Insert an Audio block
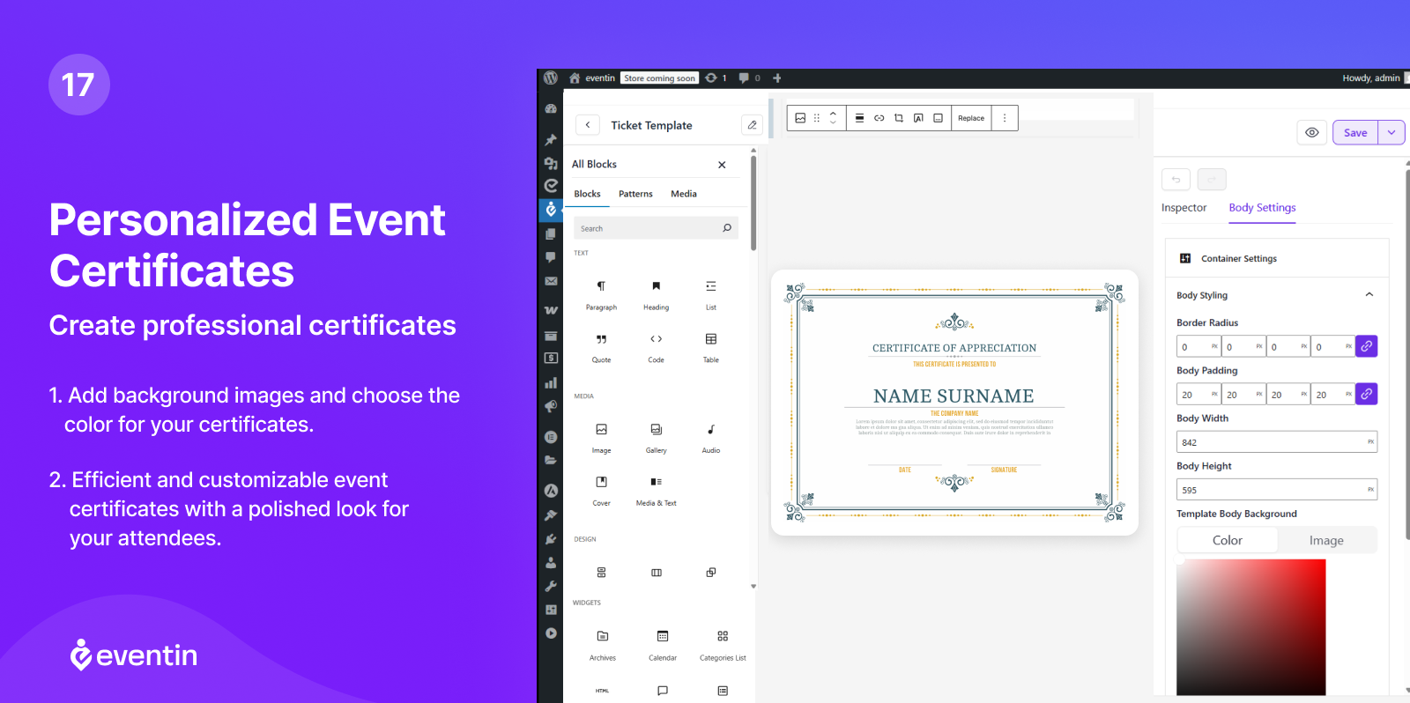The image size is (1410, 703). (711, 438)
